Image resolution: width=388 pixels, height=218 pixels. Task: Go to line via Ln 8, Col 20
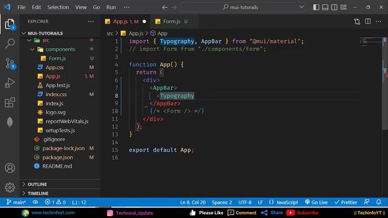pos(193,202)
